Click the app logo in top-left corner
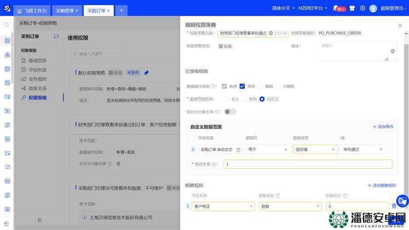This screenshot has height=230, width=409. tap(6, 8)
